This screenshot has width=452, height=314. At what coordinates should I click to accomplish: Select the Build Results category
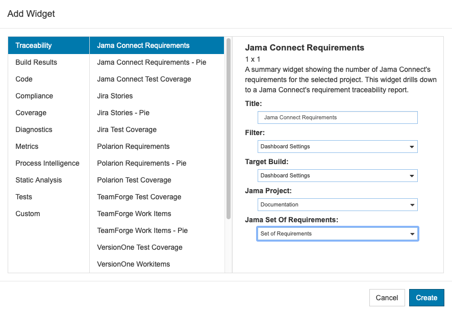48,62
